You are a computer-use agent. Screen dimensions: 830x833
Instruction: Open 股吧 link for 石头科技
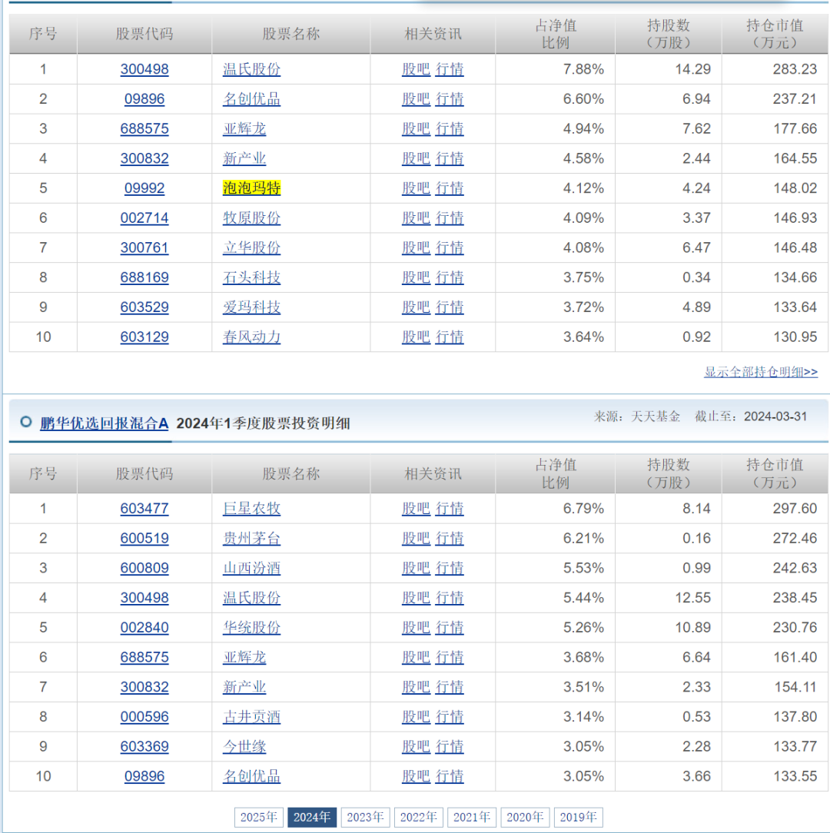tap(416, 277)
